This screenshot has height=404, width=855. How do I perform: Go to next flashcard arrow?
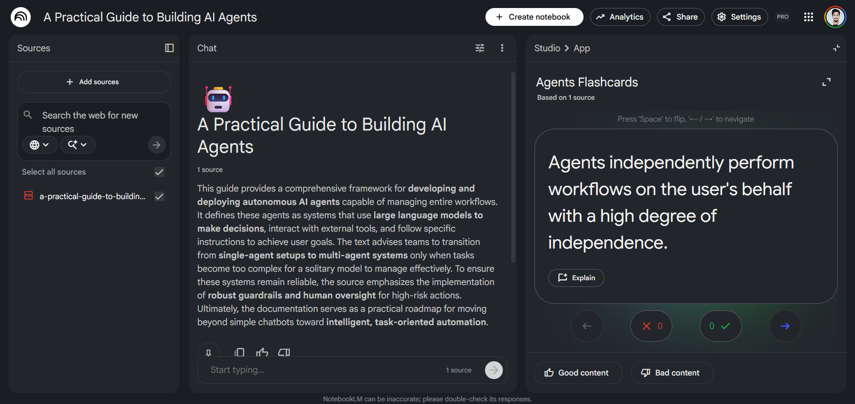coord(785,326)
